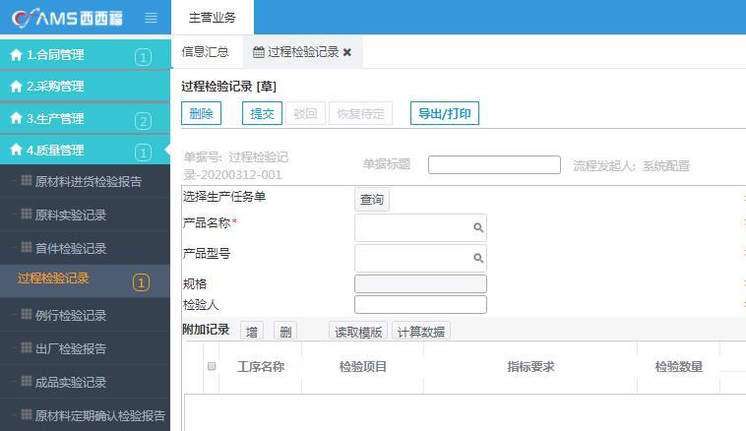This screenshot has height=431, width=746.
Task: Click the home icon beside 1.合同管理
Action: (x=16, y=55)
